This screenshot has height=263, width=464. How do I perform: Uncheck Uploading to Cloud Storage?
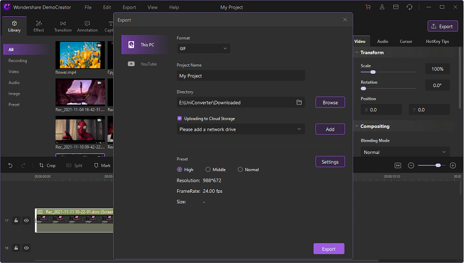click(180, 118)
